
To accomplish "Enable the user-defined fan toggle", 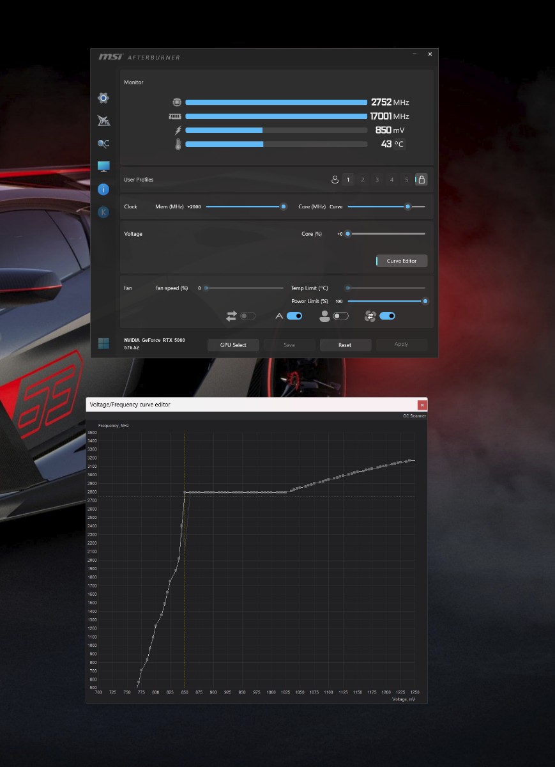I will click(341, 316).
